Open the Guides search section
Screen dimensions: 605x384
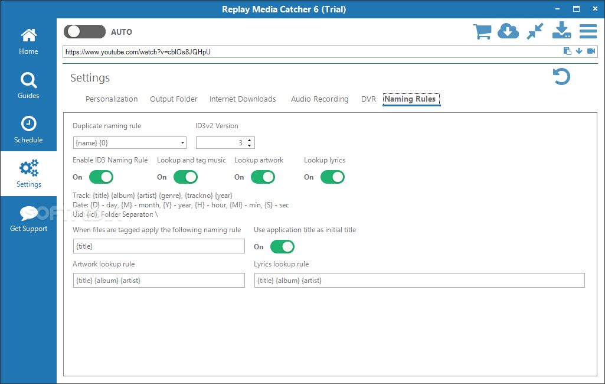point(28,86)
